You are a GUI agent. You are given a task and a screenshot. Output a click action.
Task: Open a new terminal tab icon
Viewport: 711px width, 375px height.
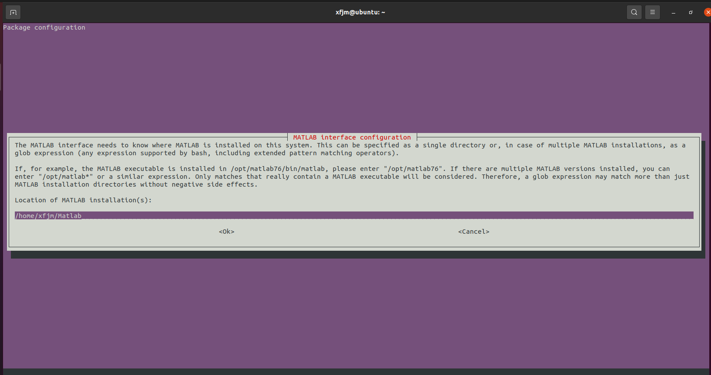coord(13,12)
